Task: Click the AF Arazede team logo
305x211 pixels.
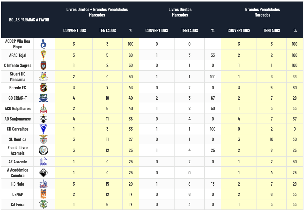Action: (44, 161)
